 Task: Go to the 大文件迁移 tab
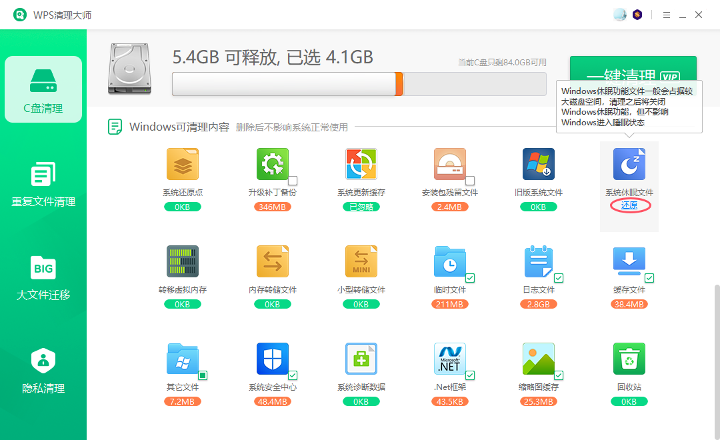click(43, 277)
